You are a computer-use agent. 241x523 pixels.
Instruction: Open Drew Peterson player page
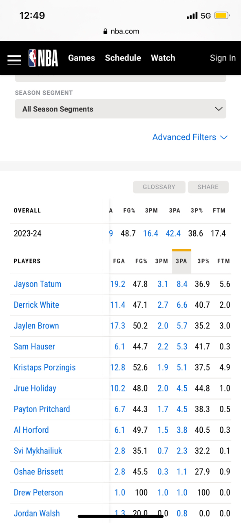[38, 492]
